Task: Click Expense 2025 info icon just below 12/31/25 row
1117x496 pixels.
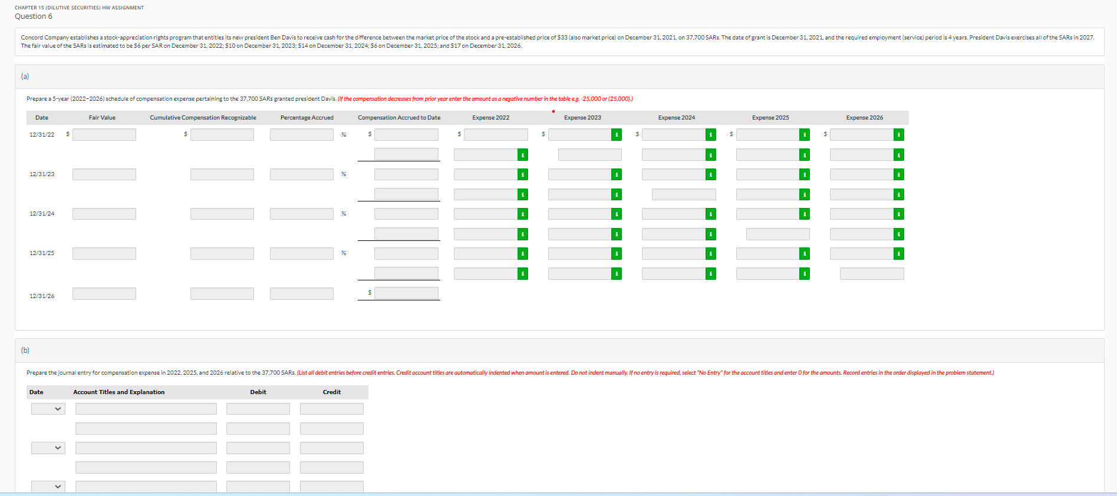Action: coord(805,274)
